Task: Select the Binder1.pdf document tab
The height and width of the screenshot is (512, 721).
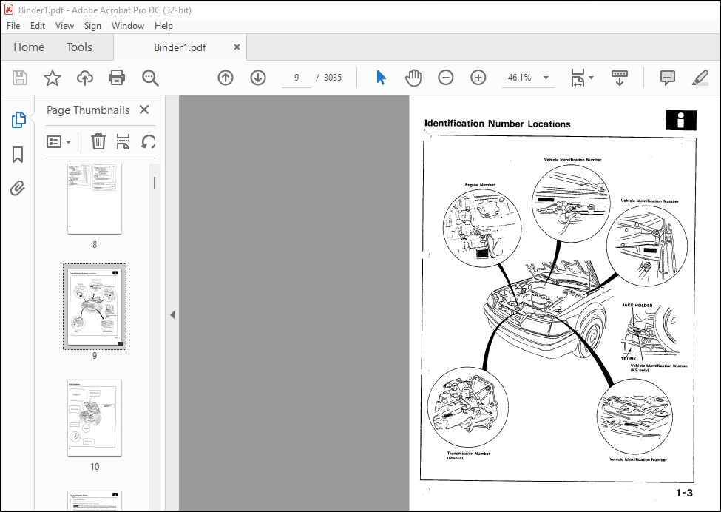Action: tap(180, 47)
